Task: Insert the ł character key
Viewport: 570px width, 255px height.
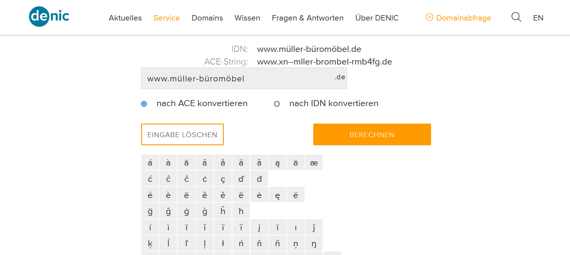Action: [223, 243]
